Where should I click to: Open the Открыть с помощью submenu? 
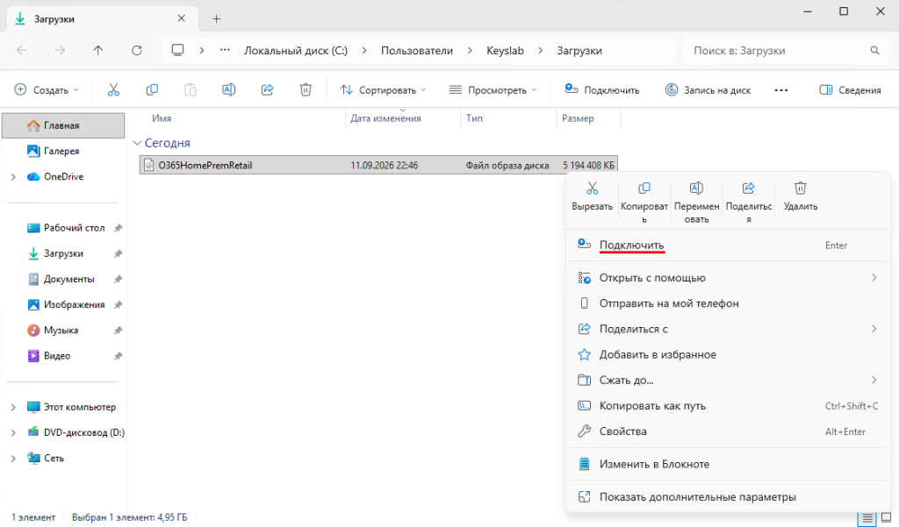coord(728,278)
